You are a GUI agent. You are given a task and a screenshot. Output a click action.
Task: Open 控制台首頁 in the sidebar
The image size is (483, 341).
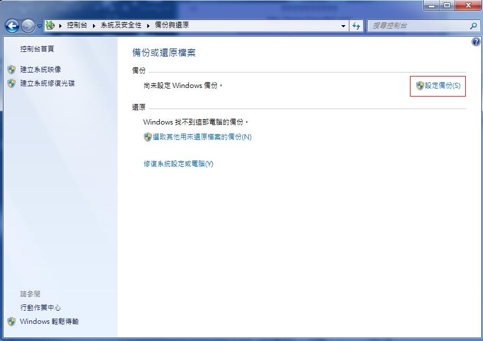coord(37,49)
